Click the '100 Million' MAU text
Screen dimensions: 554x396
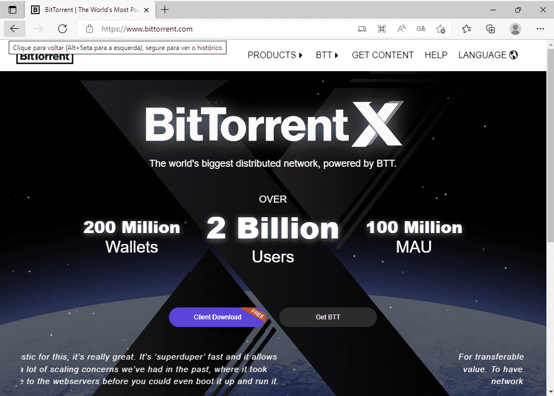coord(414,227)
